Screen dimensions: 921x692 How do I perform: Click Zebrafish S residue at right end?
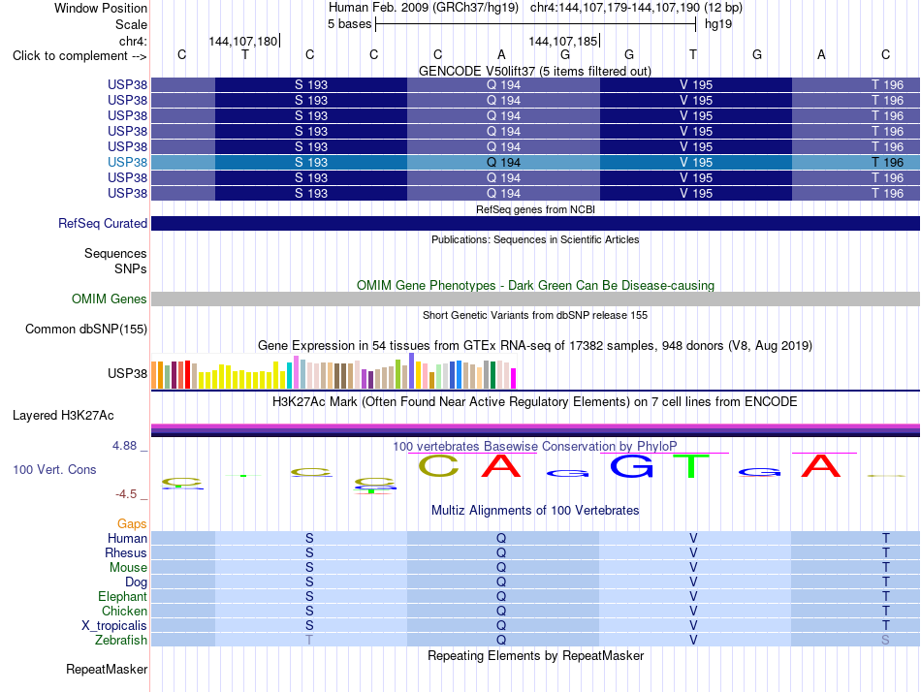[x=885, y=640]
